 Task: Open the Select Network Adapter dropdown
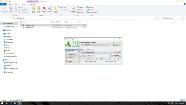click(96, 45)
